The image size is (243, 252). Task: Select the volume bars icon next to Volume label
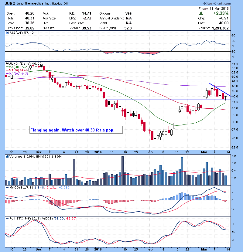point(7,156)
